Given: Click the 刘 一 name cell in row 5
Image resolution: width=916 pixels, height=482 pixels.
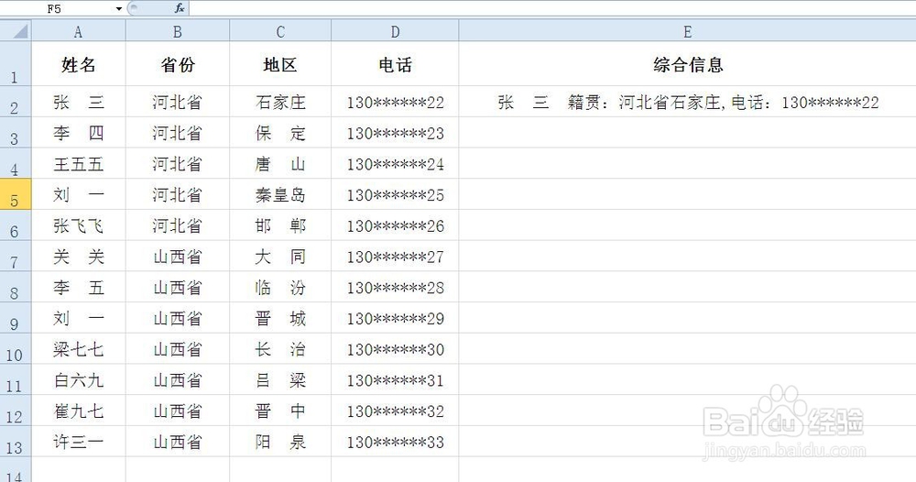Looking at the screenshot, I should (78, 194).
